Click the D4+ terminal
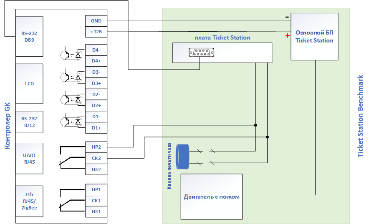Screen dimensions: 369x224 coord(96,61)
